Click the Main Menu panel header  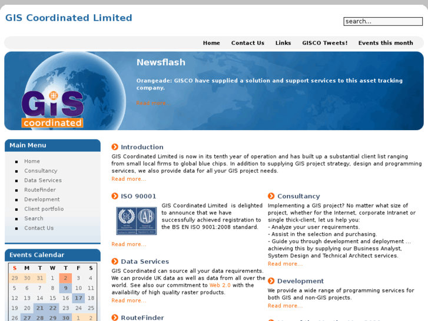(x=52, y=145)
